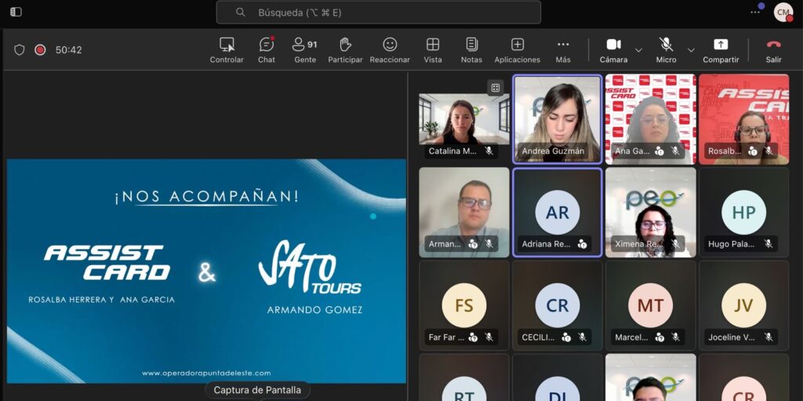This screenshot has height=401, width=803.
Task: Click Hugo Pala... HP avatar
Action: (x=743, y=212)
